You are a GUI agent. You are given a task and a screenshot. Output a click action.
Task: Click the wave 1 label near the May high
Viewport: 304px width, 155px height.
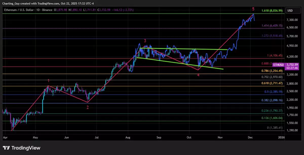[x=49, y=81]
